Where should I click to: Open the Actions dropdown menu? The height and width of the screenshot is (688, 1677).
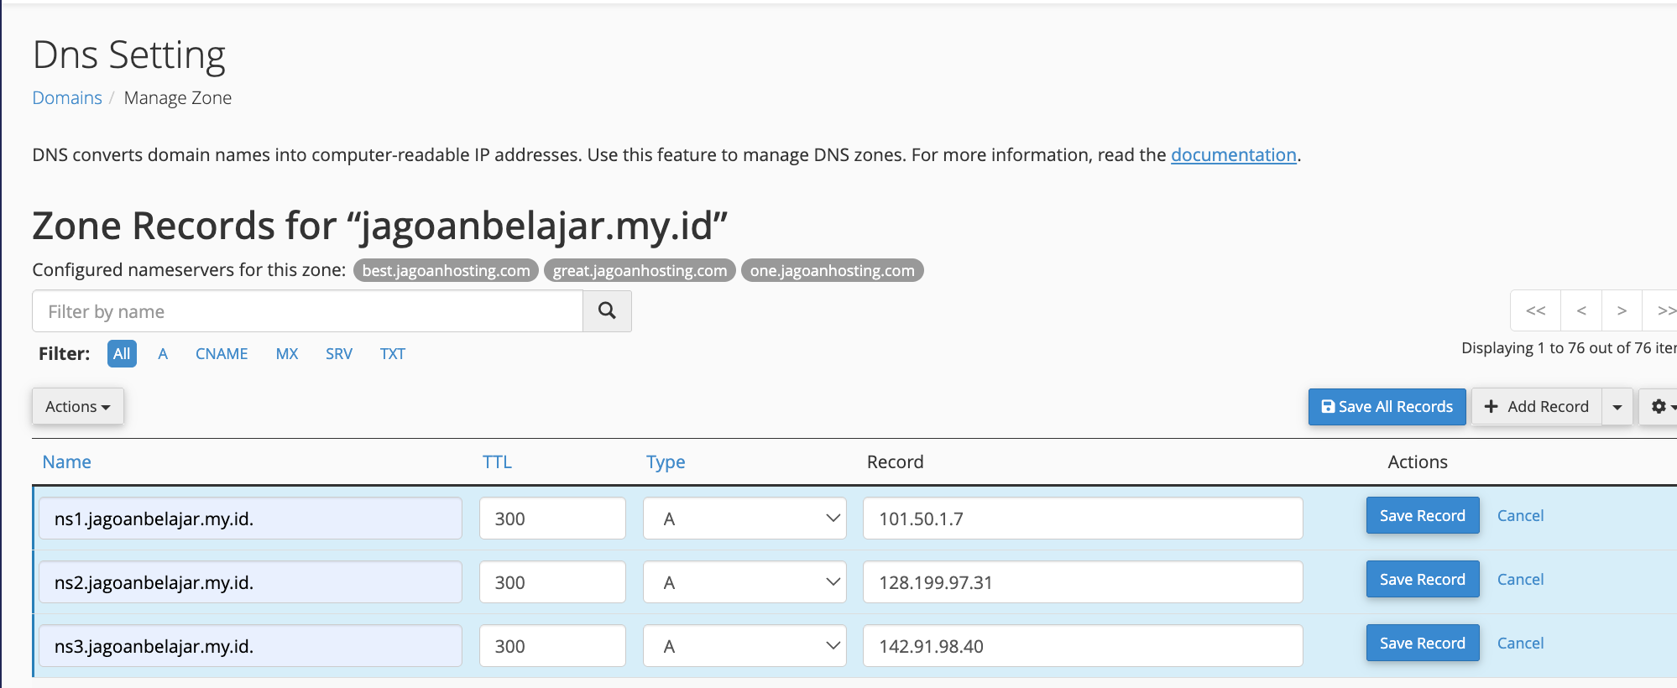click(x=78, y=406)
